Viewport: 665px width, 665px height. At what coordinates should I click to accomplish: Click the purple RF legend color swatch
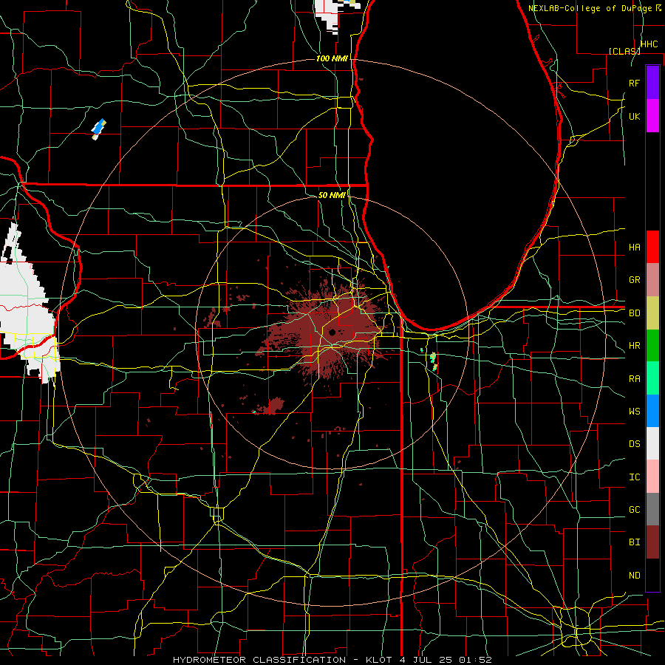[652, 83]
